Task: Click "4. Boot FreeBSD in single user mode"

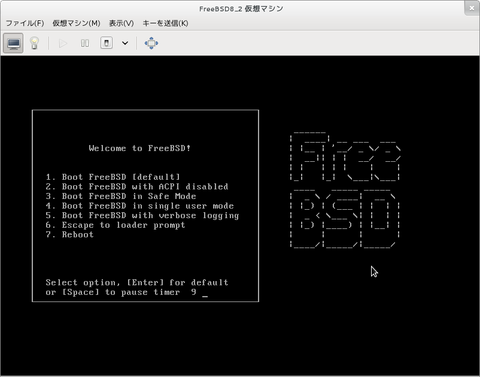Action: tap(139, 206)
